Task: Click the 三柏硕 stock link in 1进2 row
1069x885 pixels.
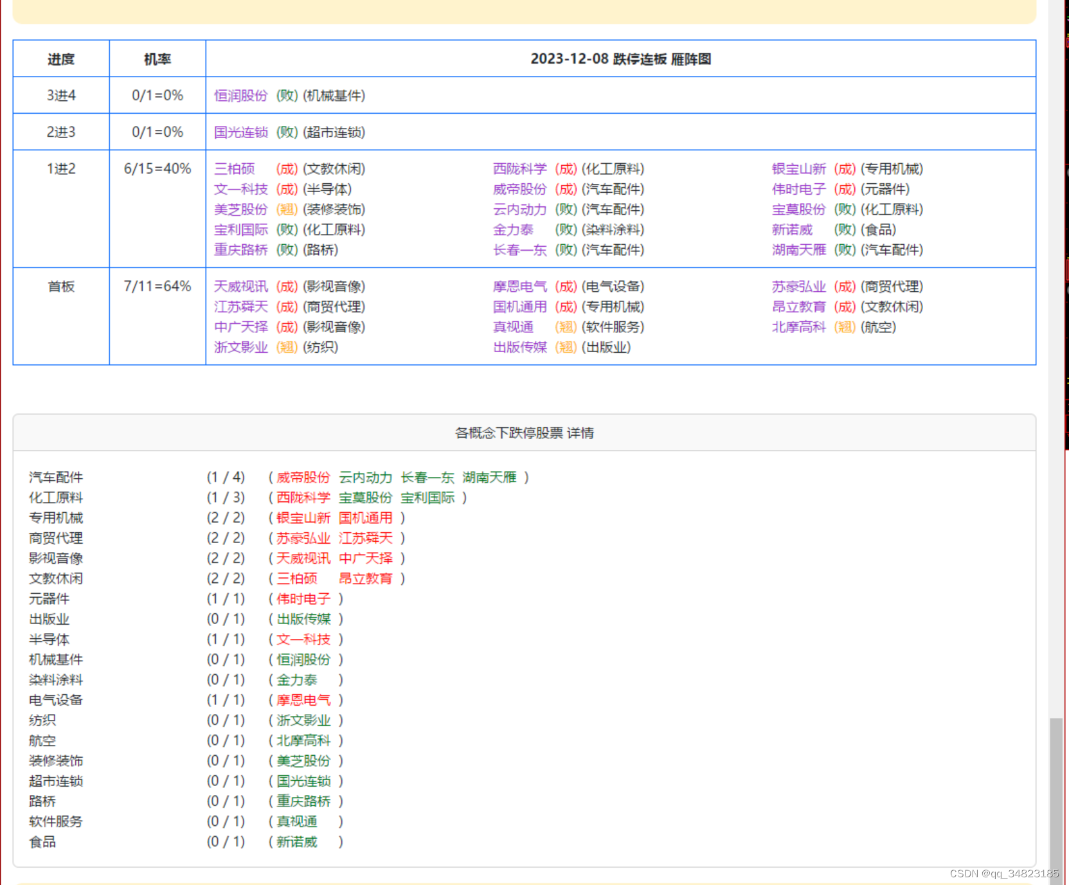Action: point(235,169)
